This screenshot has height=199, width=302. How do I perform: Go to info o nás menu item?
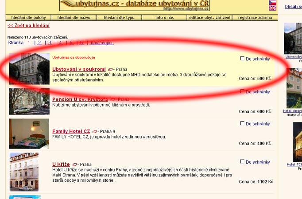(x=164, y=18)
